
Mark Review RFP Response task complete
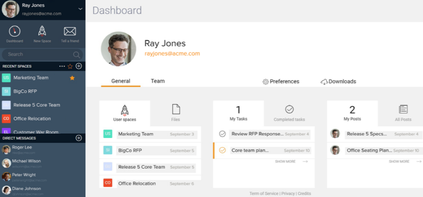[x=222, y=134]
